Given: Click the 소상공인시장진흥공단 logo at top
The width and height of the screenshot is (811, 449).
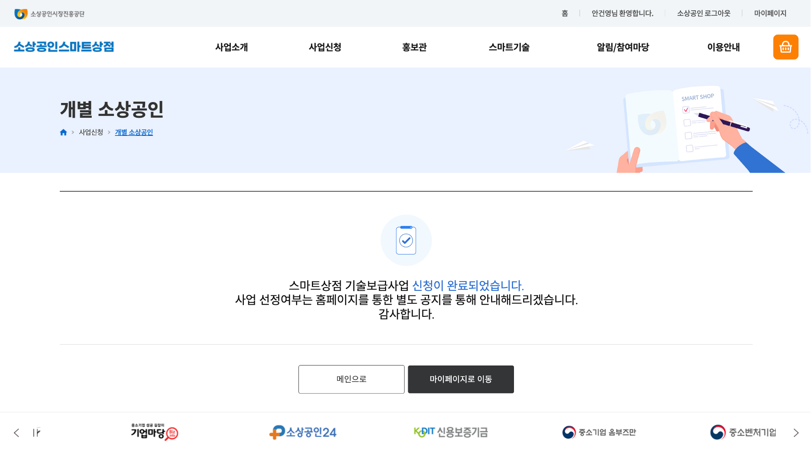Looking at the screenshot, I should tap(50, 14).
